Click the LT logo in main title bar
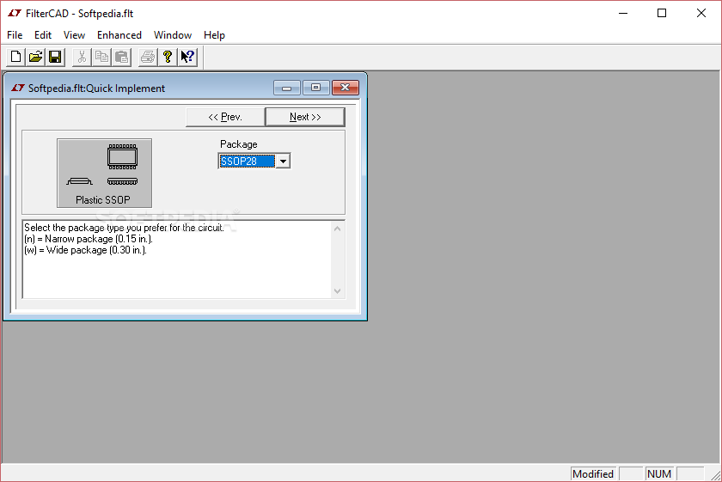The width and height of the screenshot is (722, 482). (15, 14)
